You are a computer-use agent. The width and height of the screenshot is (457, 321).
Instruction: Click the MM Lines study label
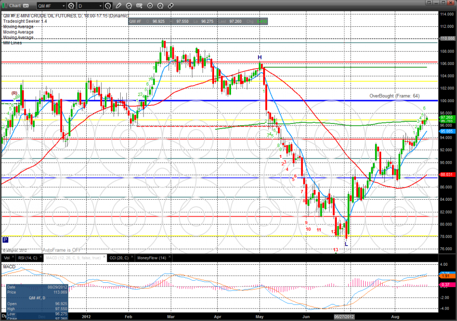[x=12, y=43]
